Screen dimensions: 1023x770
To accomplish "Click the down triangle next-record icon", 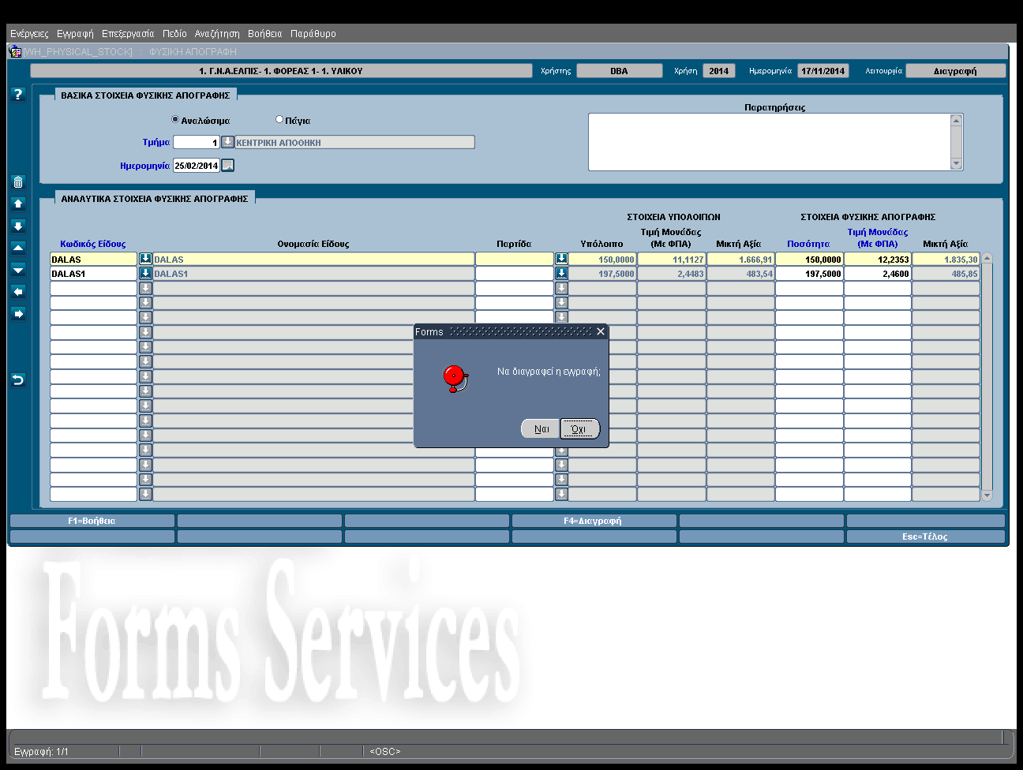I will pos(18,270).
